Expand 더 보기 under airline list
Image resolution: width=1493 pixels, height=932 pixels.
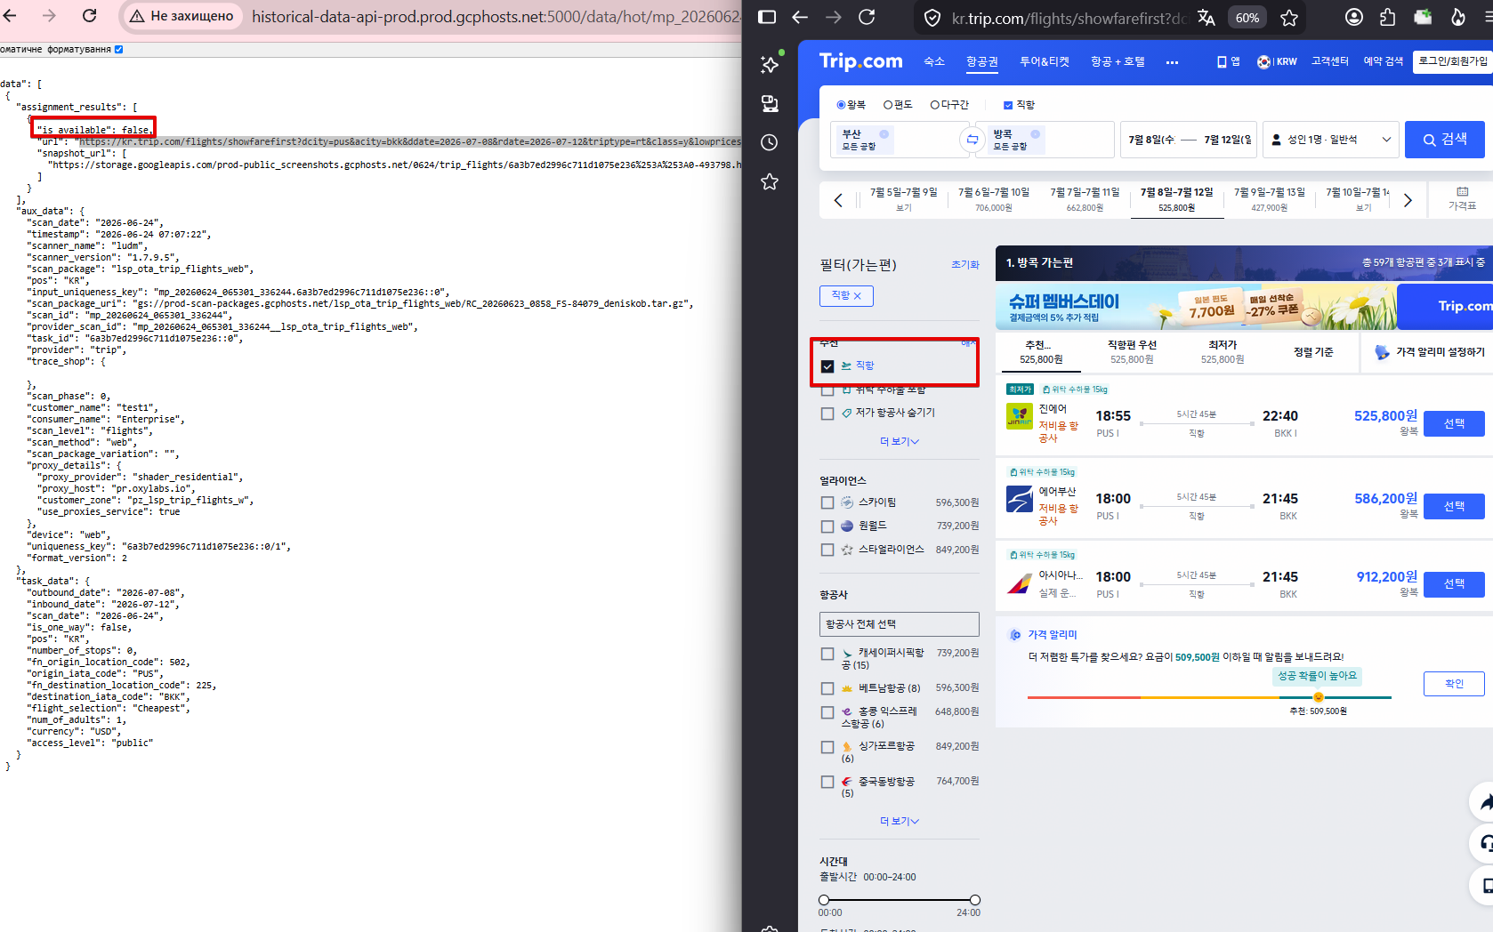[x=900, y=821]
